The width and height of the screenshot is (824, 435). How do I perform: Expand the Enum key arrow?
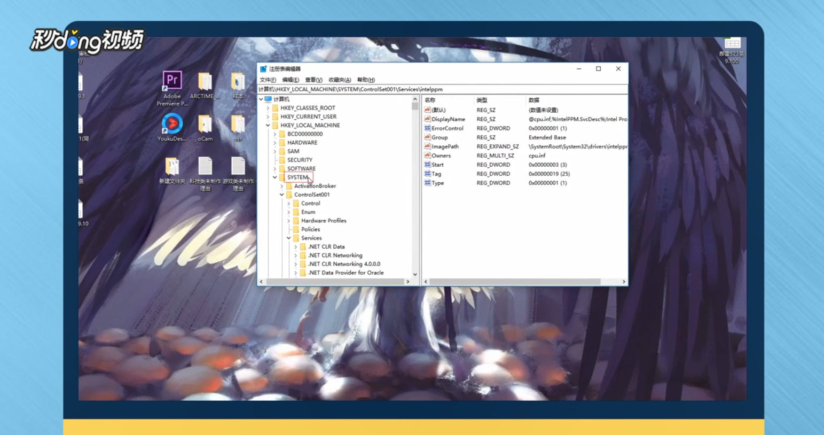point(289,212)
